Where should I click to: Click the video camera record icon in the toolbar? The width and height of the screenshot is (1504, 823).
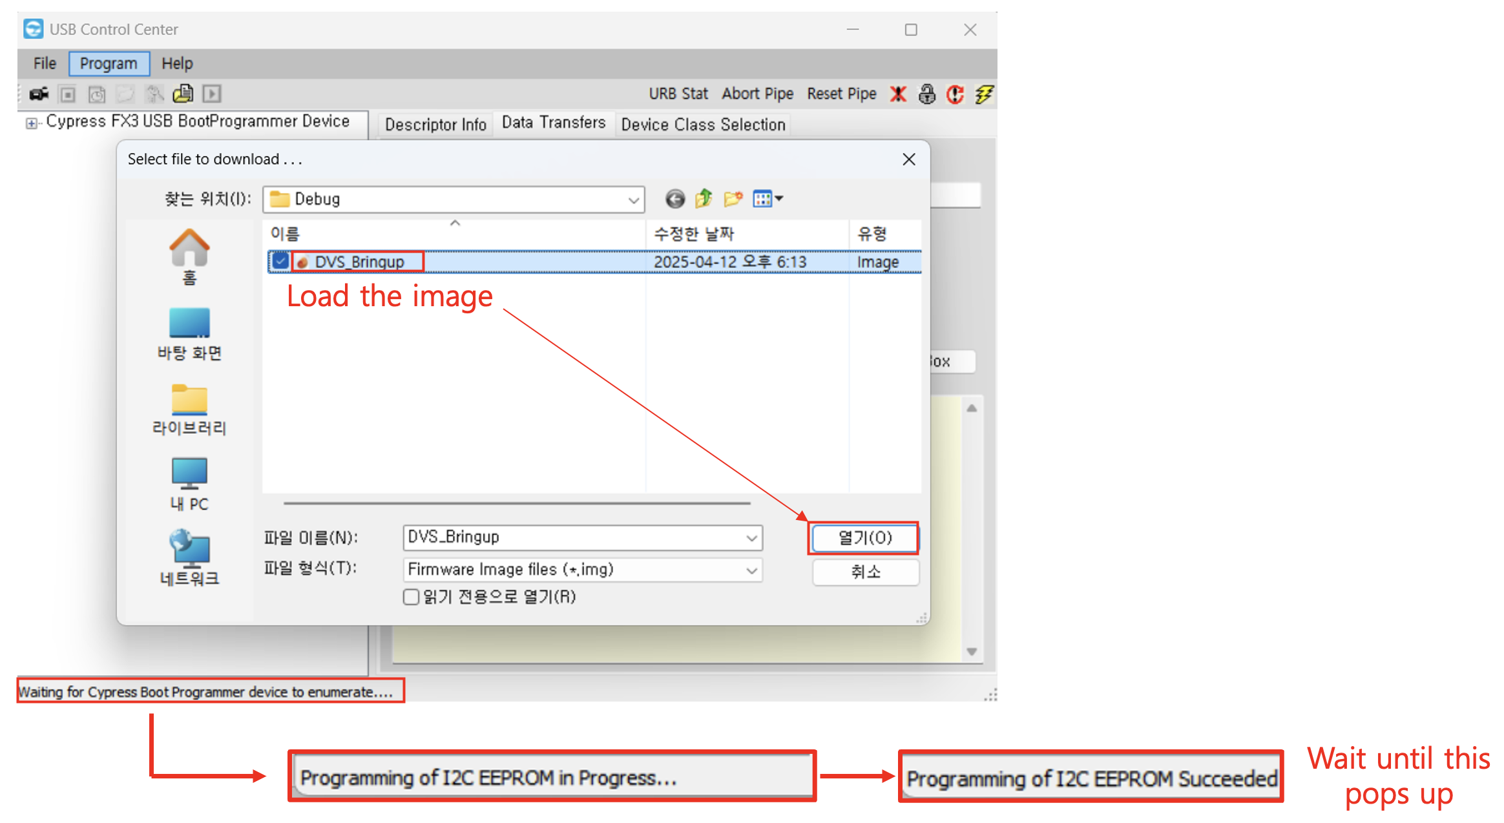(x=39, y=94)
